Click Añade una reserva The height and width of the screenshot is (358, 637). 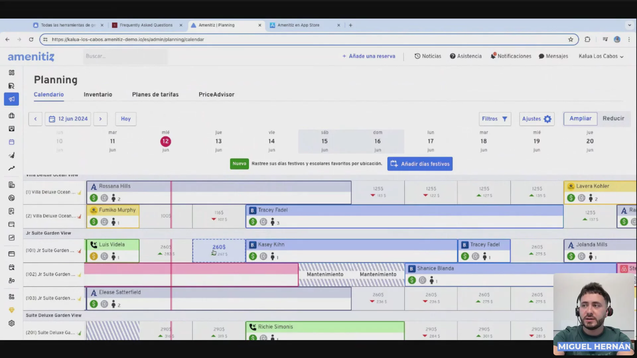[369, 56]
